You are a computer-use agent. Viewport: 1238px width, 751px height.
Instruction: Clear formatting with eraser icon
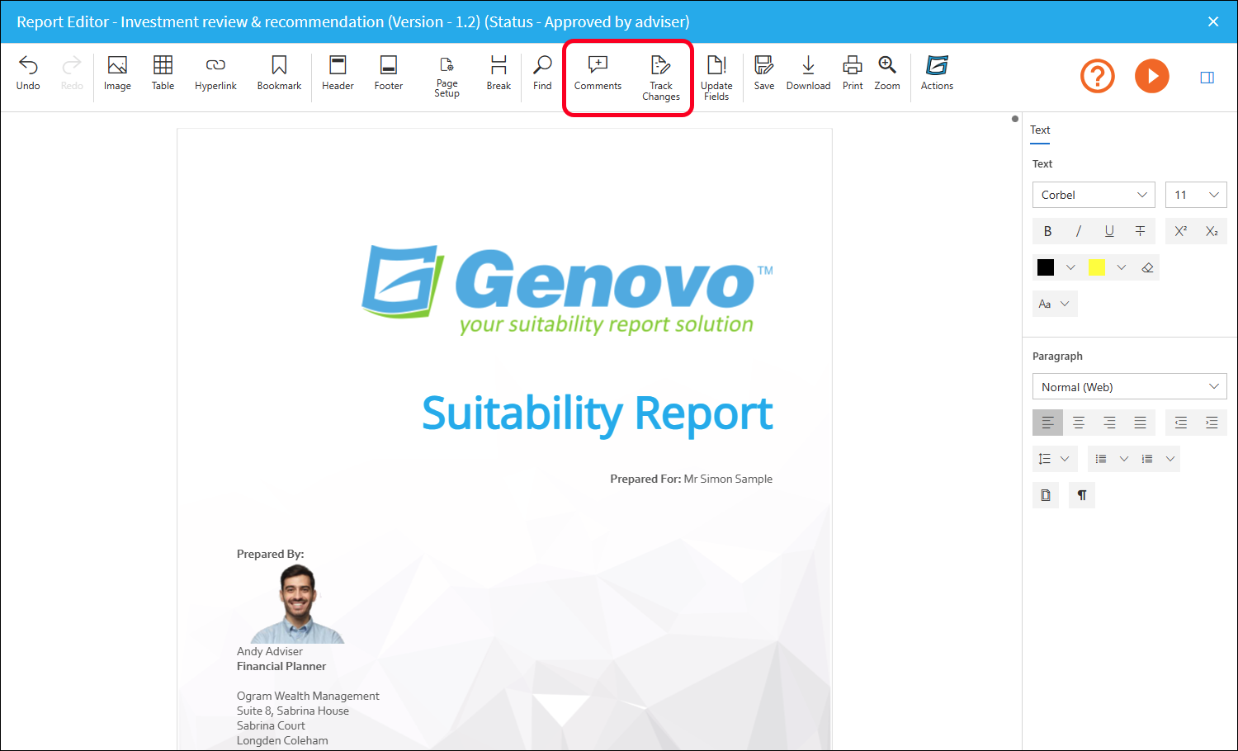click(1147, 267)
